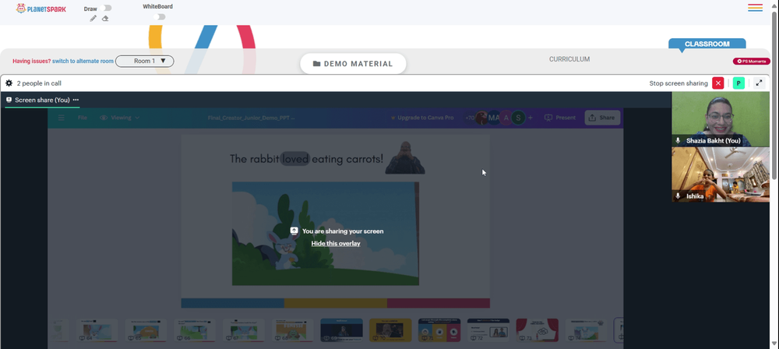Open call settings gear icon

click(9, 83)
